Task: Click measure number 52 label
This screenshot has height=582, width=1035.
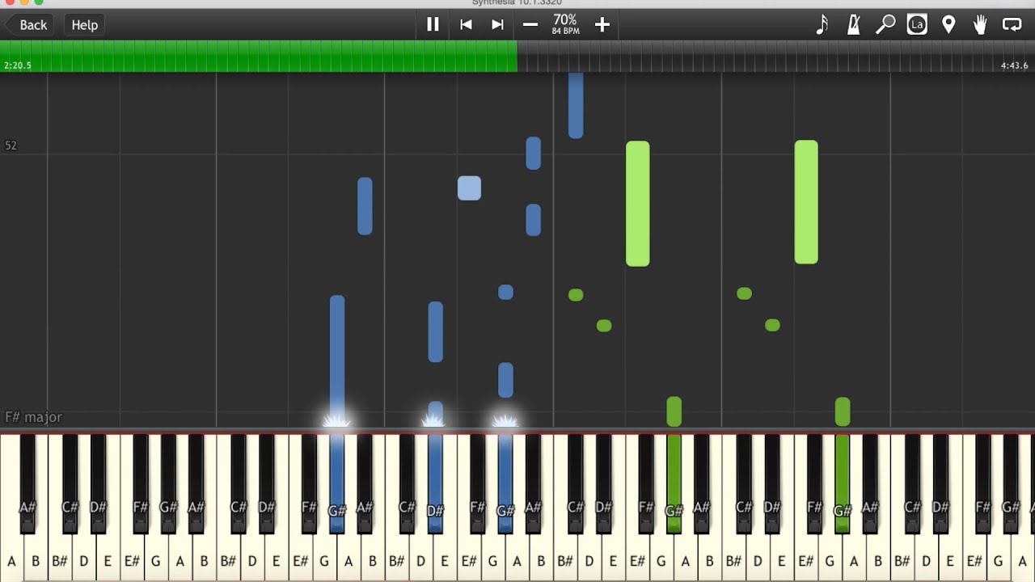Action: [11, 145]
